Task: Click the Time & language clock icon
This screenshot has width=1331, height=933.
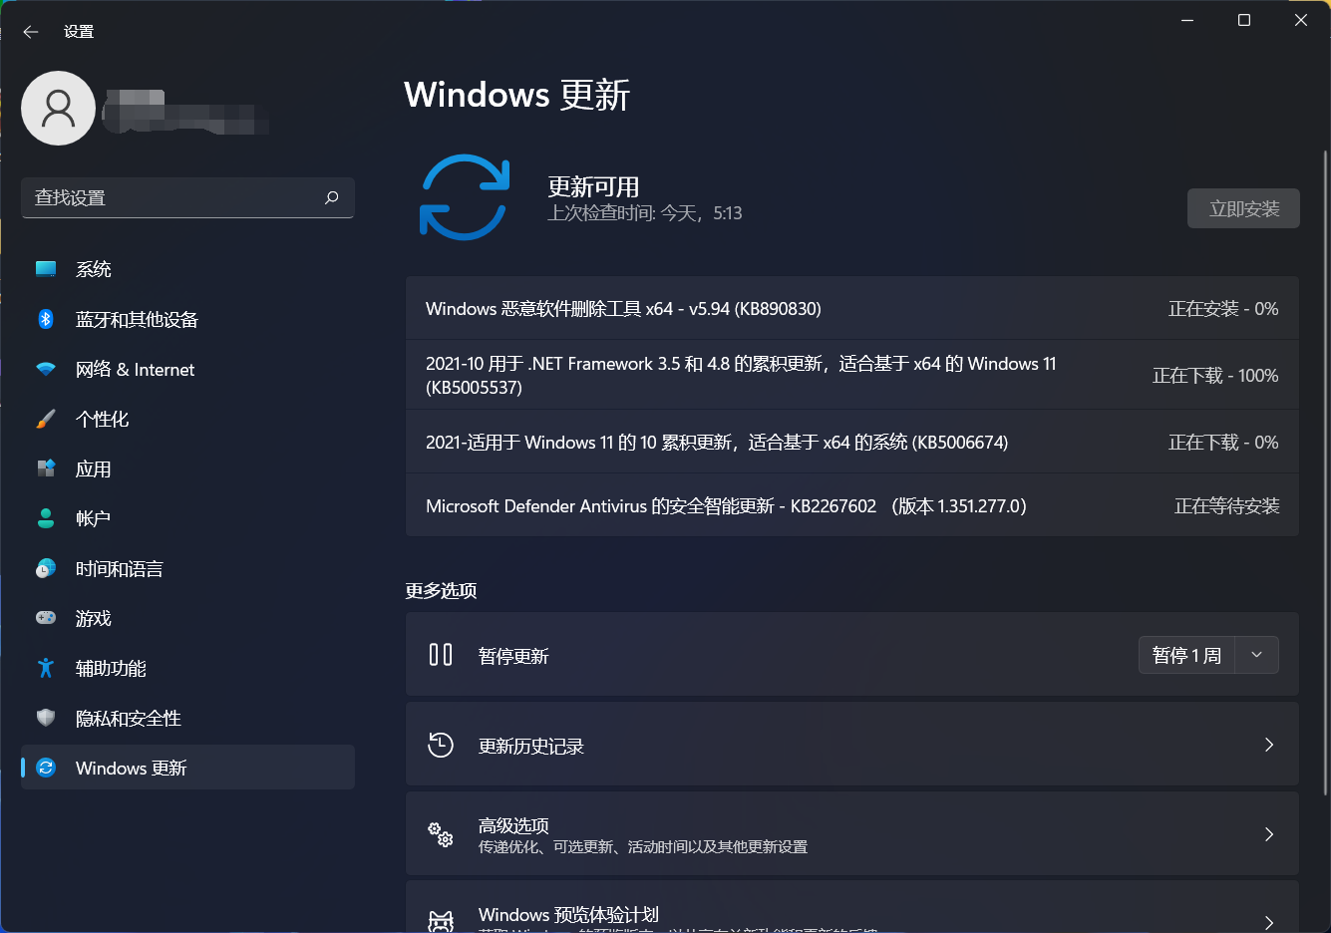Action: point(45,568)
